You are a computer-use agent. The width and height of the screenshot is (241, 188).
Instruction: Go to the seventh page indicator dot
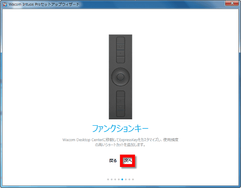[130, 179]
